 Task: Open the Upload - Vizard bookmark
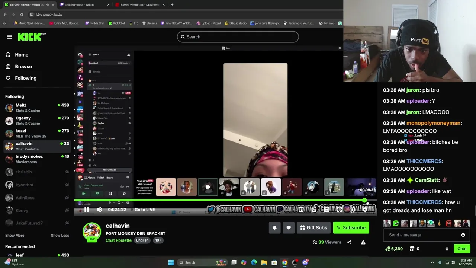point(209,23)
